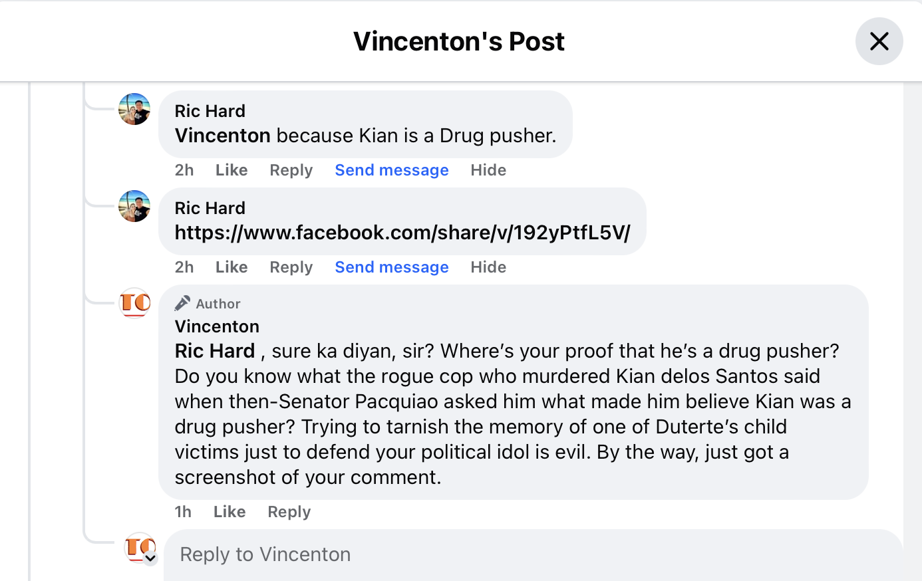Hide Ric Hard's drug pusher comment
Viewport: 922px width, 581px height.
coord(488,170)
